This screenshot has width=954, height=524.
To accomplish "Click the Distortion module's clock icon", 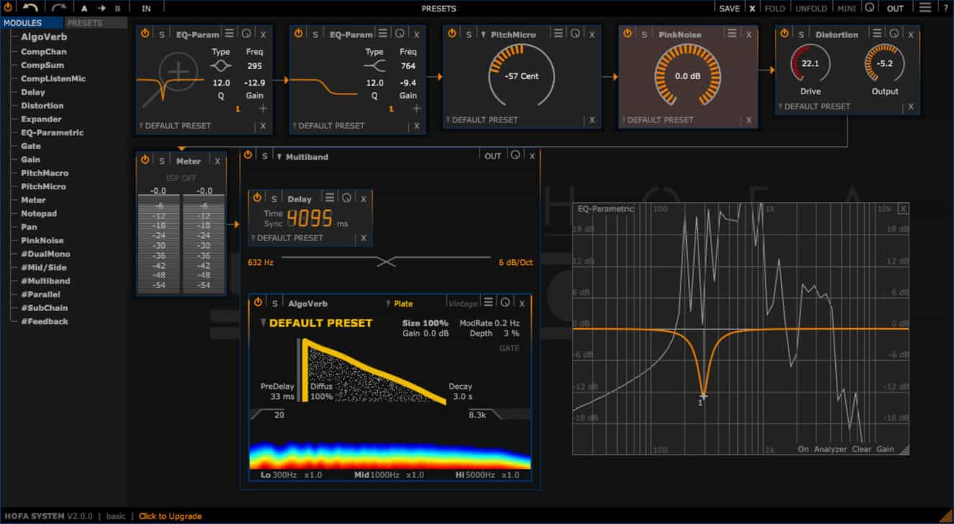I will (894, 34).
